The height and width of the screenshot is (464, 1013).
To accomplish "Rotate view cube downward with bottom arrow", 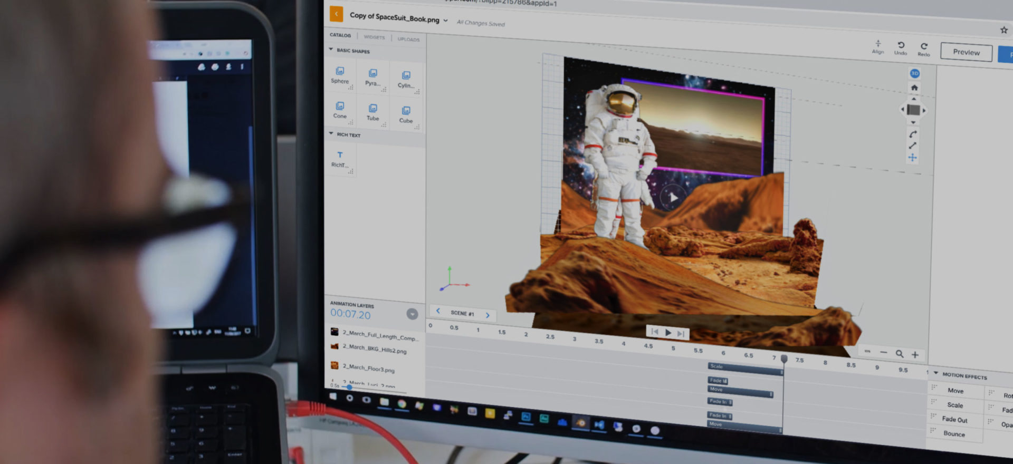I will (913, 122).
